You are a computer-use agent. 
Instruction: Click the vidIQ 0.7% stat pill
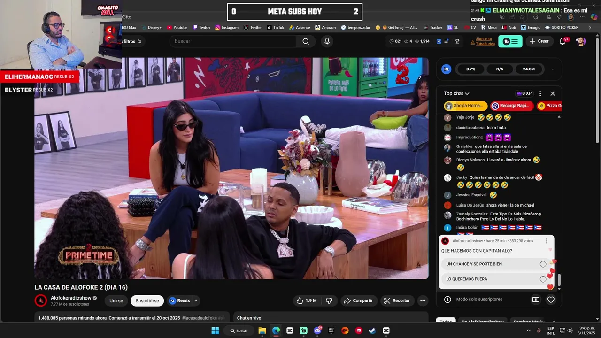(470, 69)
